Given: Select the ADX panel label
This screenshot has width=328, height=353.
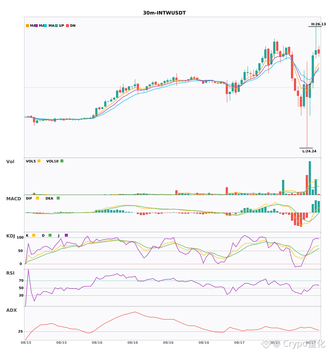Looking at the screenshot, I should pos(11,310).
